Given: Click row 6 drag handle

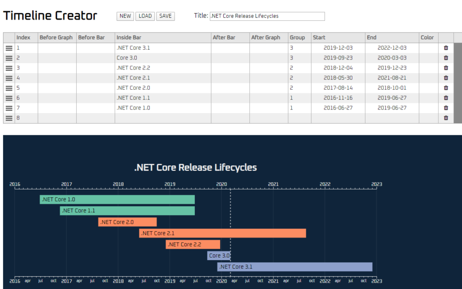Looking at the screenshot, I should [x=9, y=98].
